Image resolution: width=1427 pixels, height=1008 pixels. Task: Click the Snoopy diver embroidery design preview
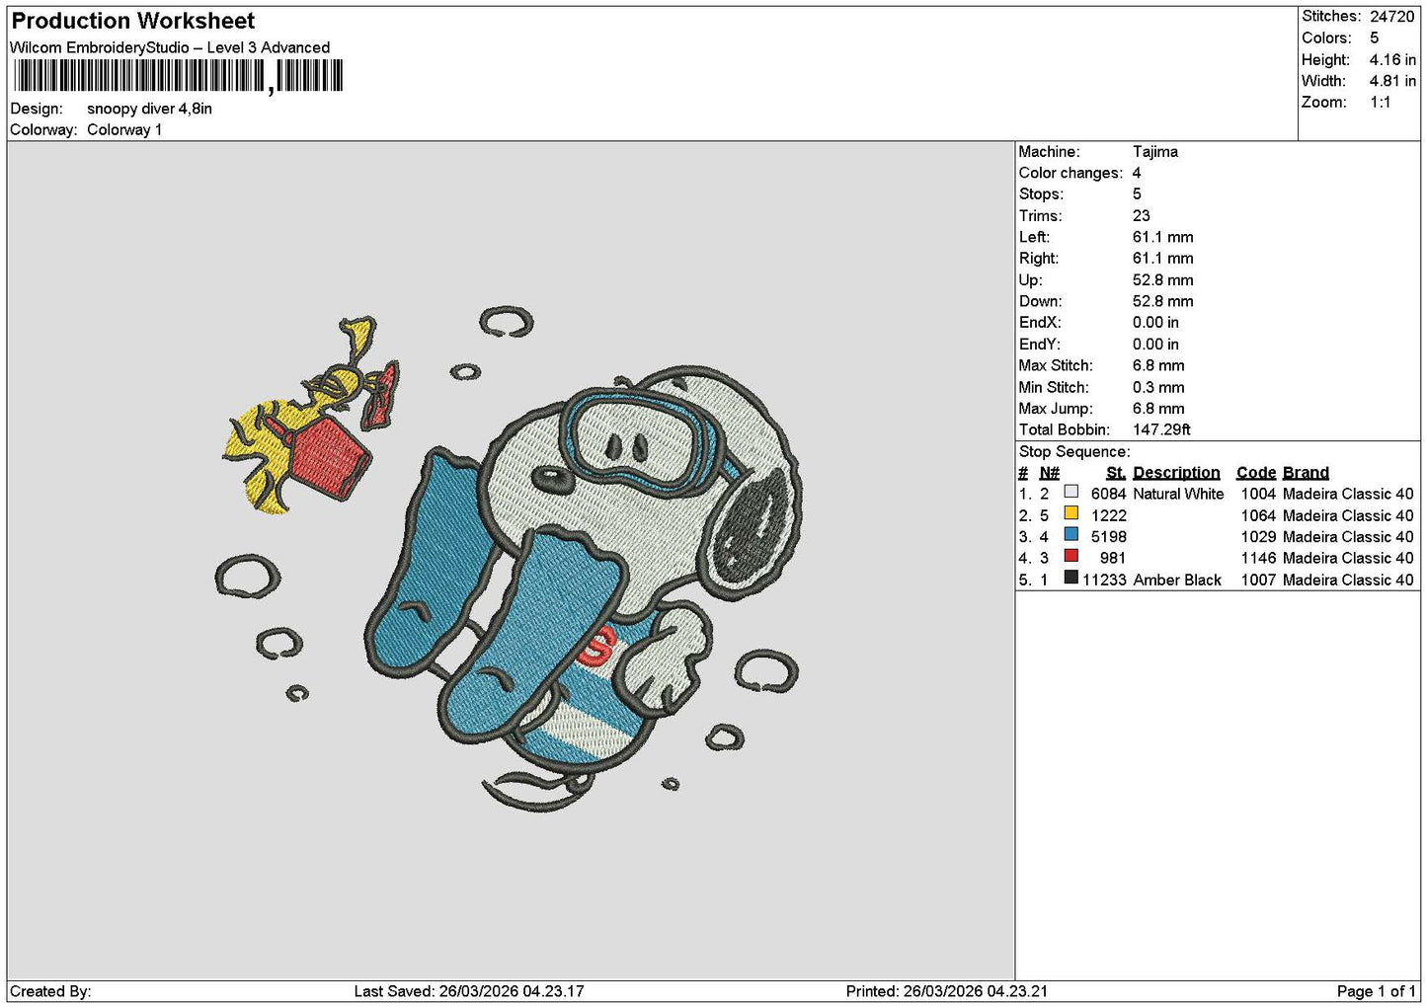(509, 560)
